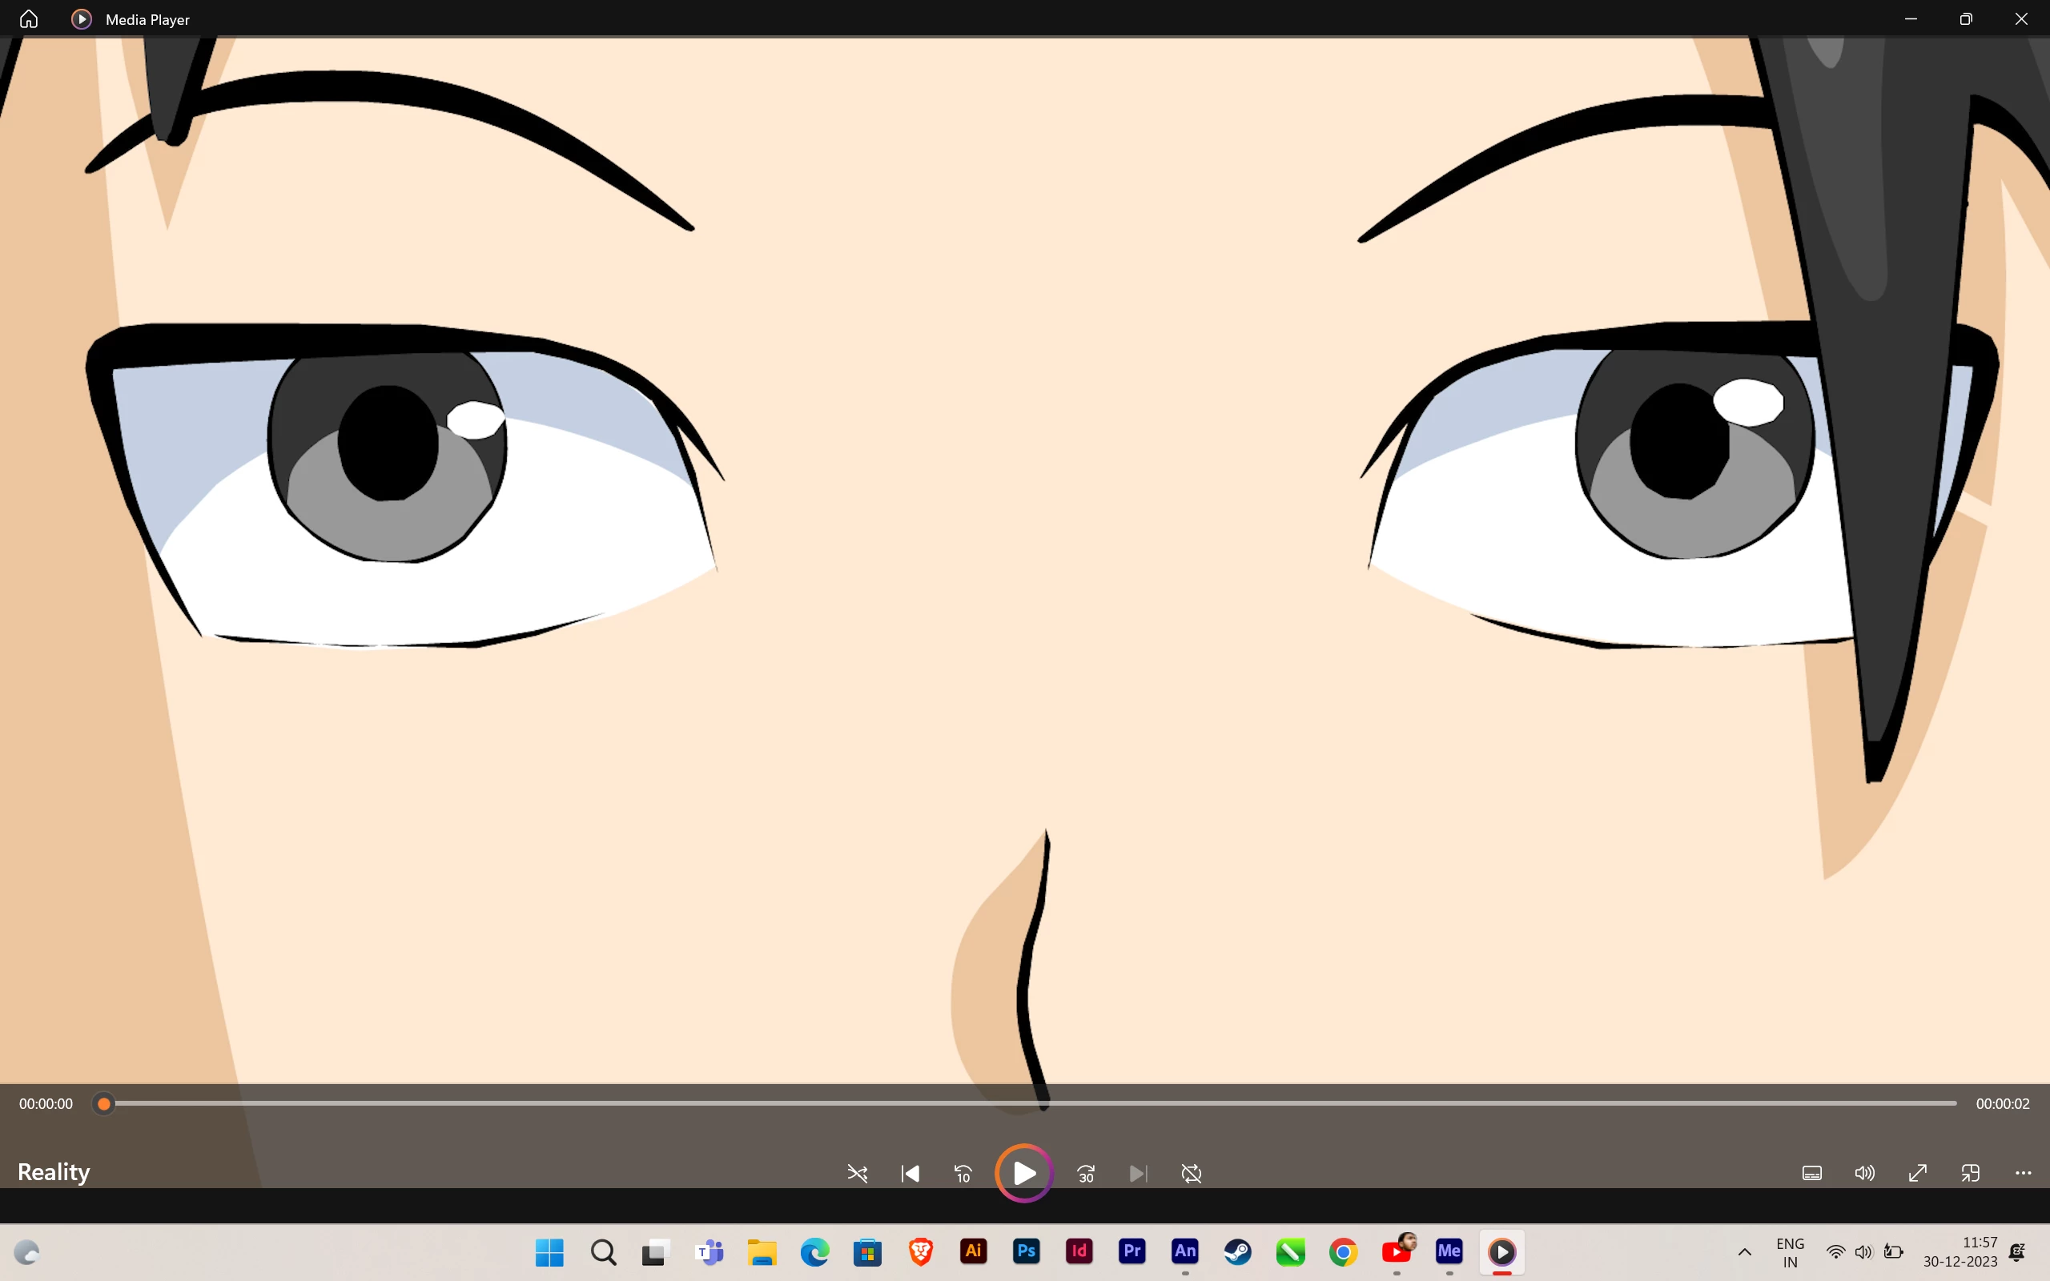
Task: Click the seek bar handle
Action: coord(103,1104)
